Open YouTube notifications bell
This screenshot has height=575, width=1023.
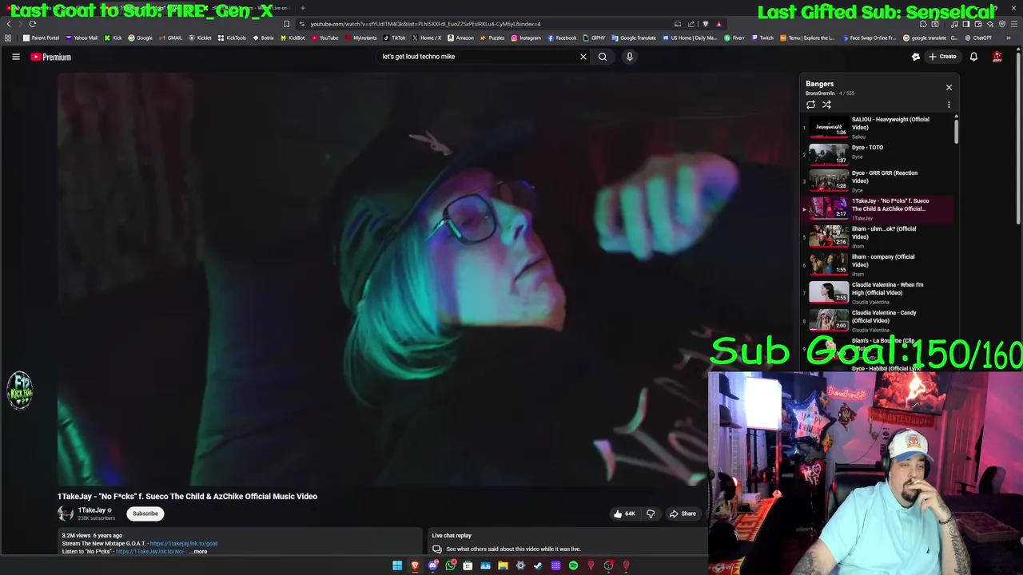point(973,57)
